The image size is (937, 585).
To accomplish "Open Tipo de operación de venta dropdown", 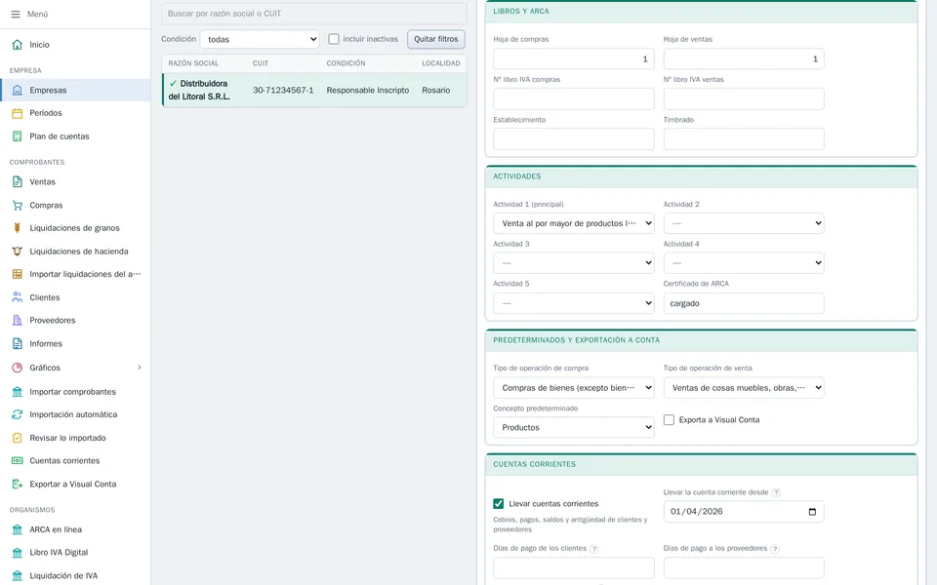I will tap(744, 388).
